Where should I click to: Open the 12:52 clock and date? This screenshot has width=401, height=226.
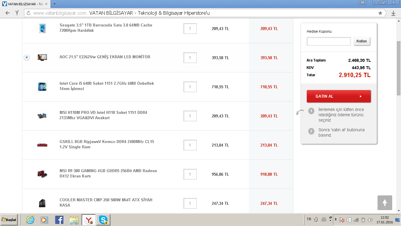[385, 220]
